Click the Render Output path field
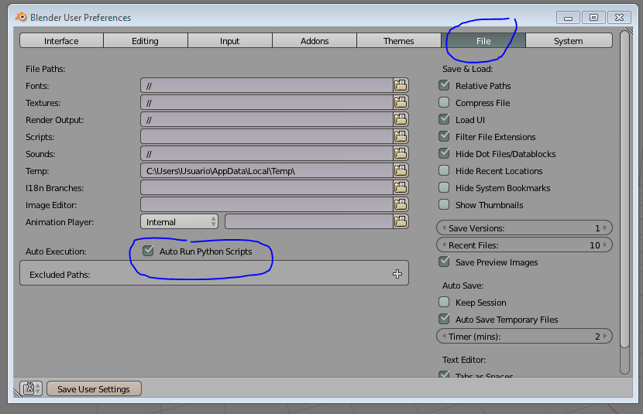 (266, 120)
